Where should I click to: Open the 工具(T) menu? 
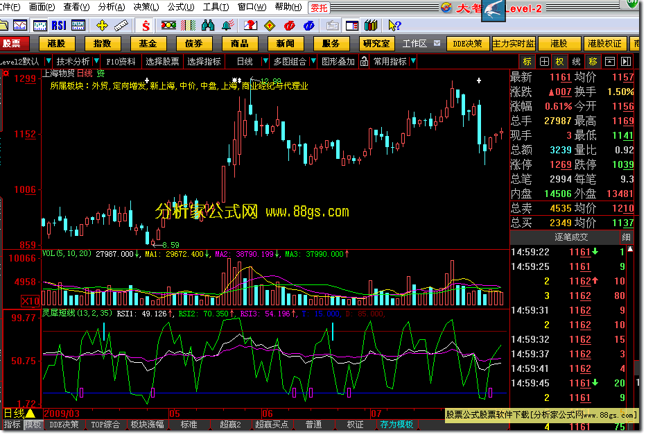pos(216,7)
